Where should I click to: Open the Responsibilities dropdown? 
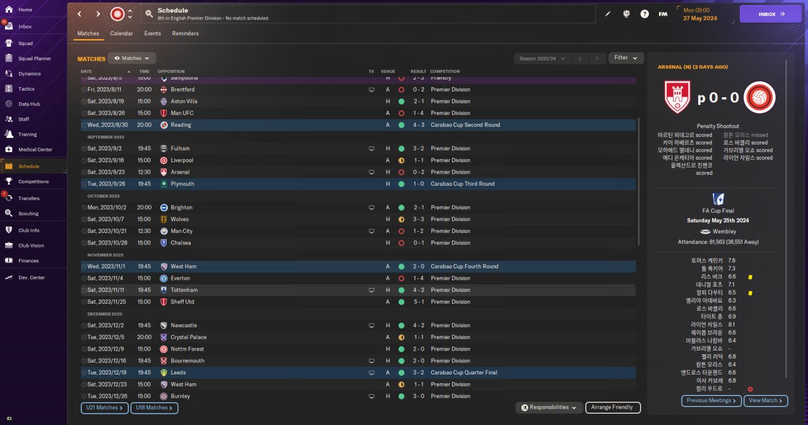pos(549,407)
